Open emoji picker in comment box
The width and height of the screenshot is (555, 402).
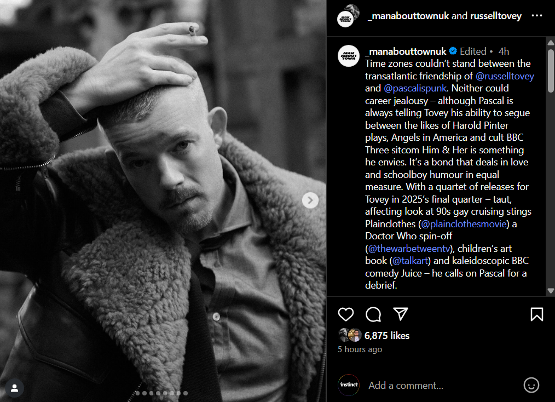pos(531,385)
